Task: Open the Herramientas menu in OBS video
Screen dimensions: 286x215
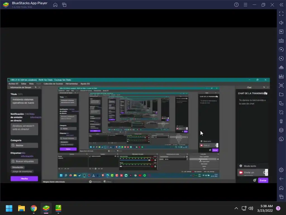Action: 71,84
